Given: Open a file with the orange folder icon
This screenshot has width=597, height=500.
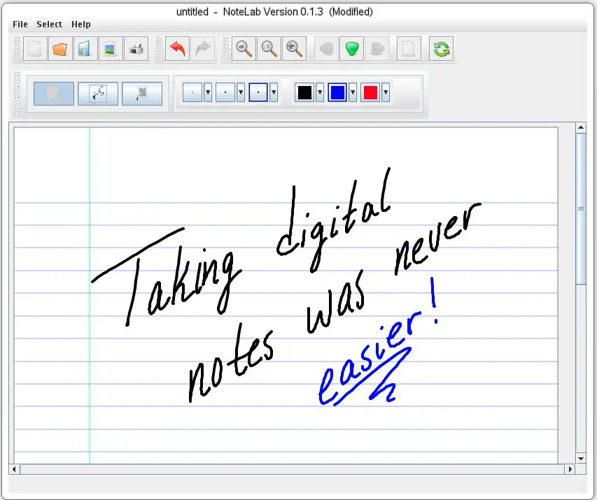Looking at the screenshot, I should [60, 49].
